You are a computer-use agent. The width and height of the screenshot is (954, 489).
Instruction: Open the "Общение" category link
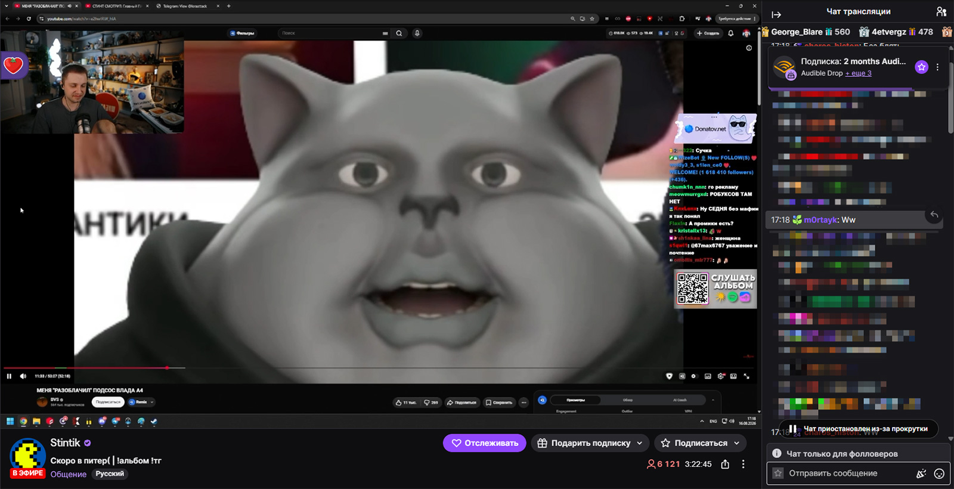point(69,474)
